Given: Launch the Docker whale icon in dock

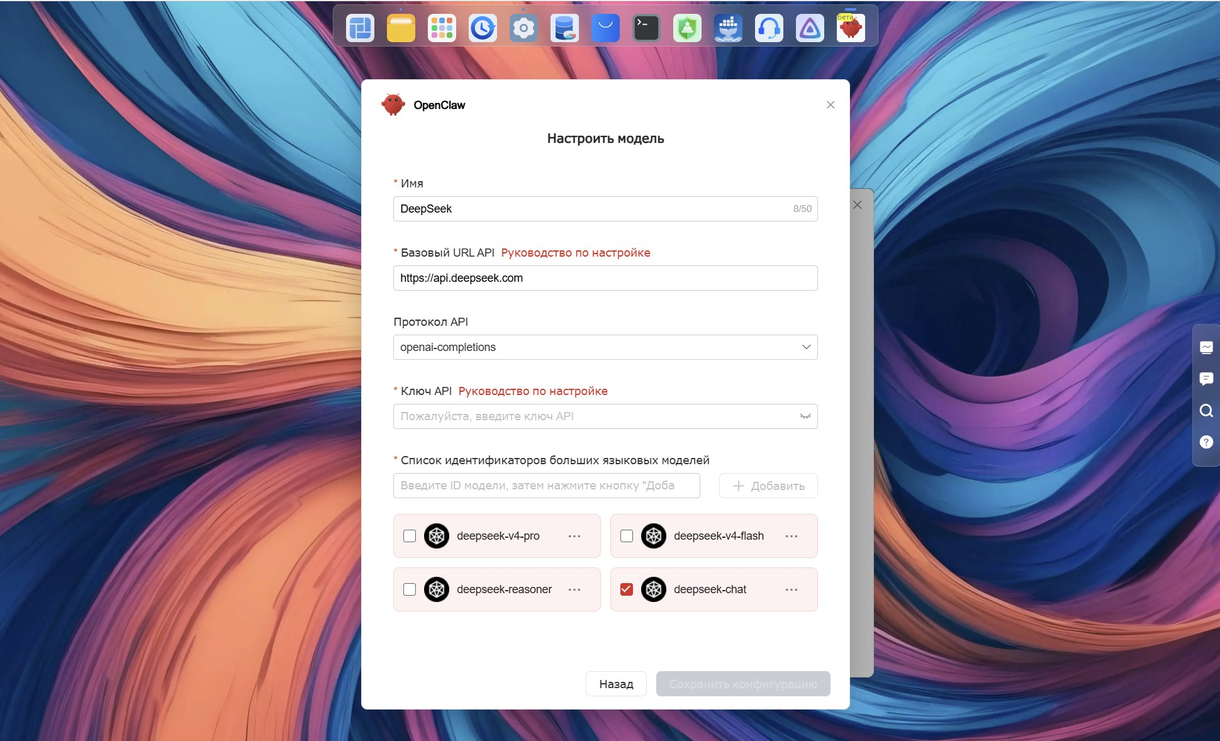Looking at the screenshot, I should coord(728,28).
